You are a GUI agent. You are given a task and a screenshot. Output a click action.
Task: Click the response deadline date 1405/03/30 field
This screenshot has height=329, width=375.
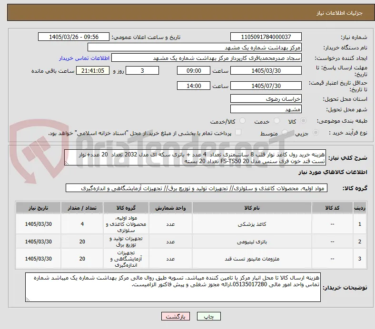coord(266,70)
